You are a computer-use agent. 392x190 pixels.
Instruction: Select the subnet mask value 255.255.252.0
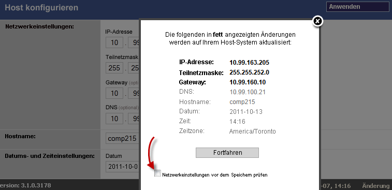coord(249,72)
